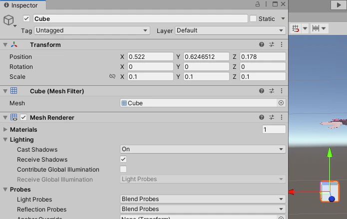Click the Cube name field

point(140,18)
